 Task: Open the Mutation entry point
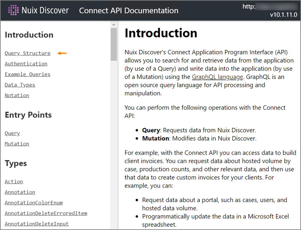click(x=17, y=144)
